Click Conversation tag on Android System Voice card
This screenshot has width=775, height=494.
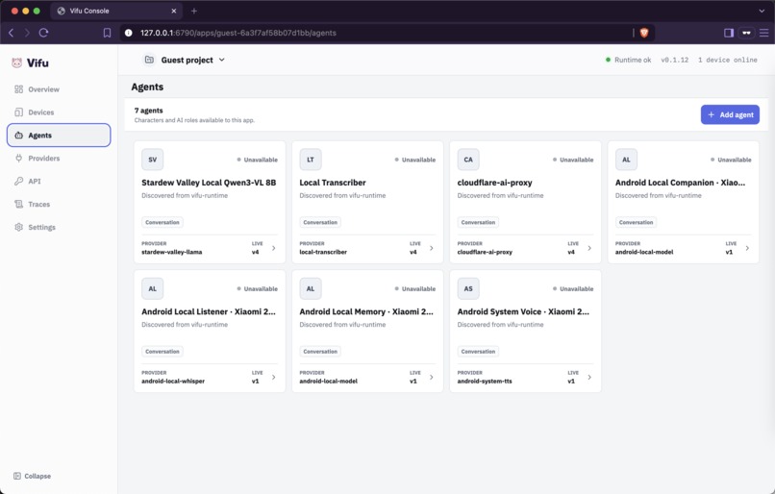[478, 351]
